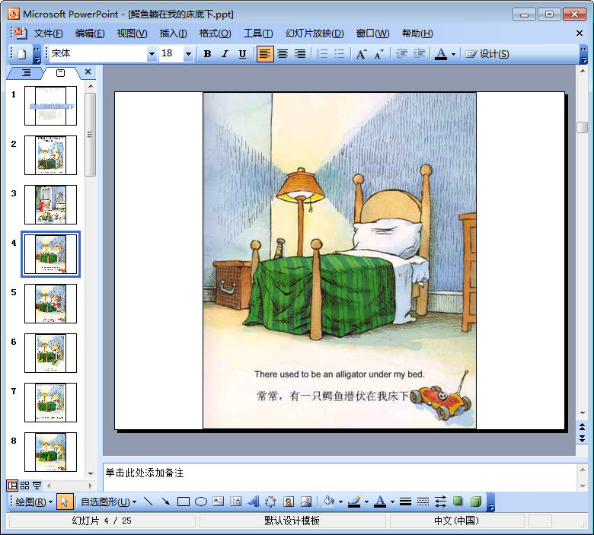Enable left text alignment
594x535 pixels.
click(265, 54)
